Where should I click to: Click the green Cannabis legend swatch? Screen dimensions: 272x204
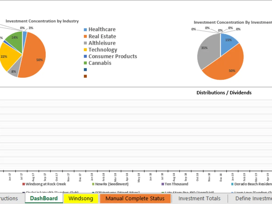tap(85, 63)
